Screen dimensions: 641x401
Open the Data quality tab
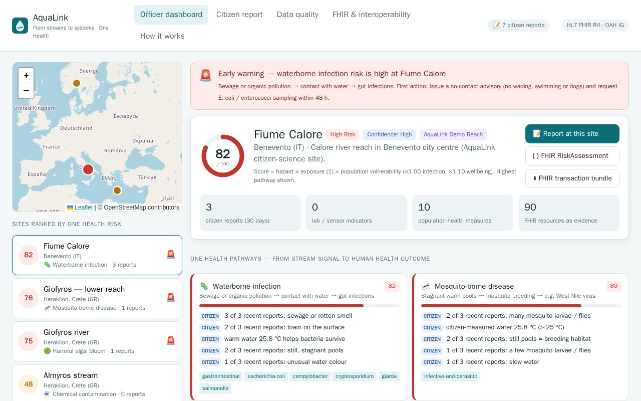(x=297, y=15)
